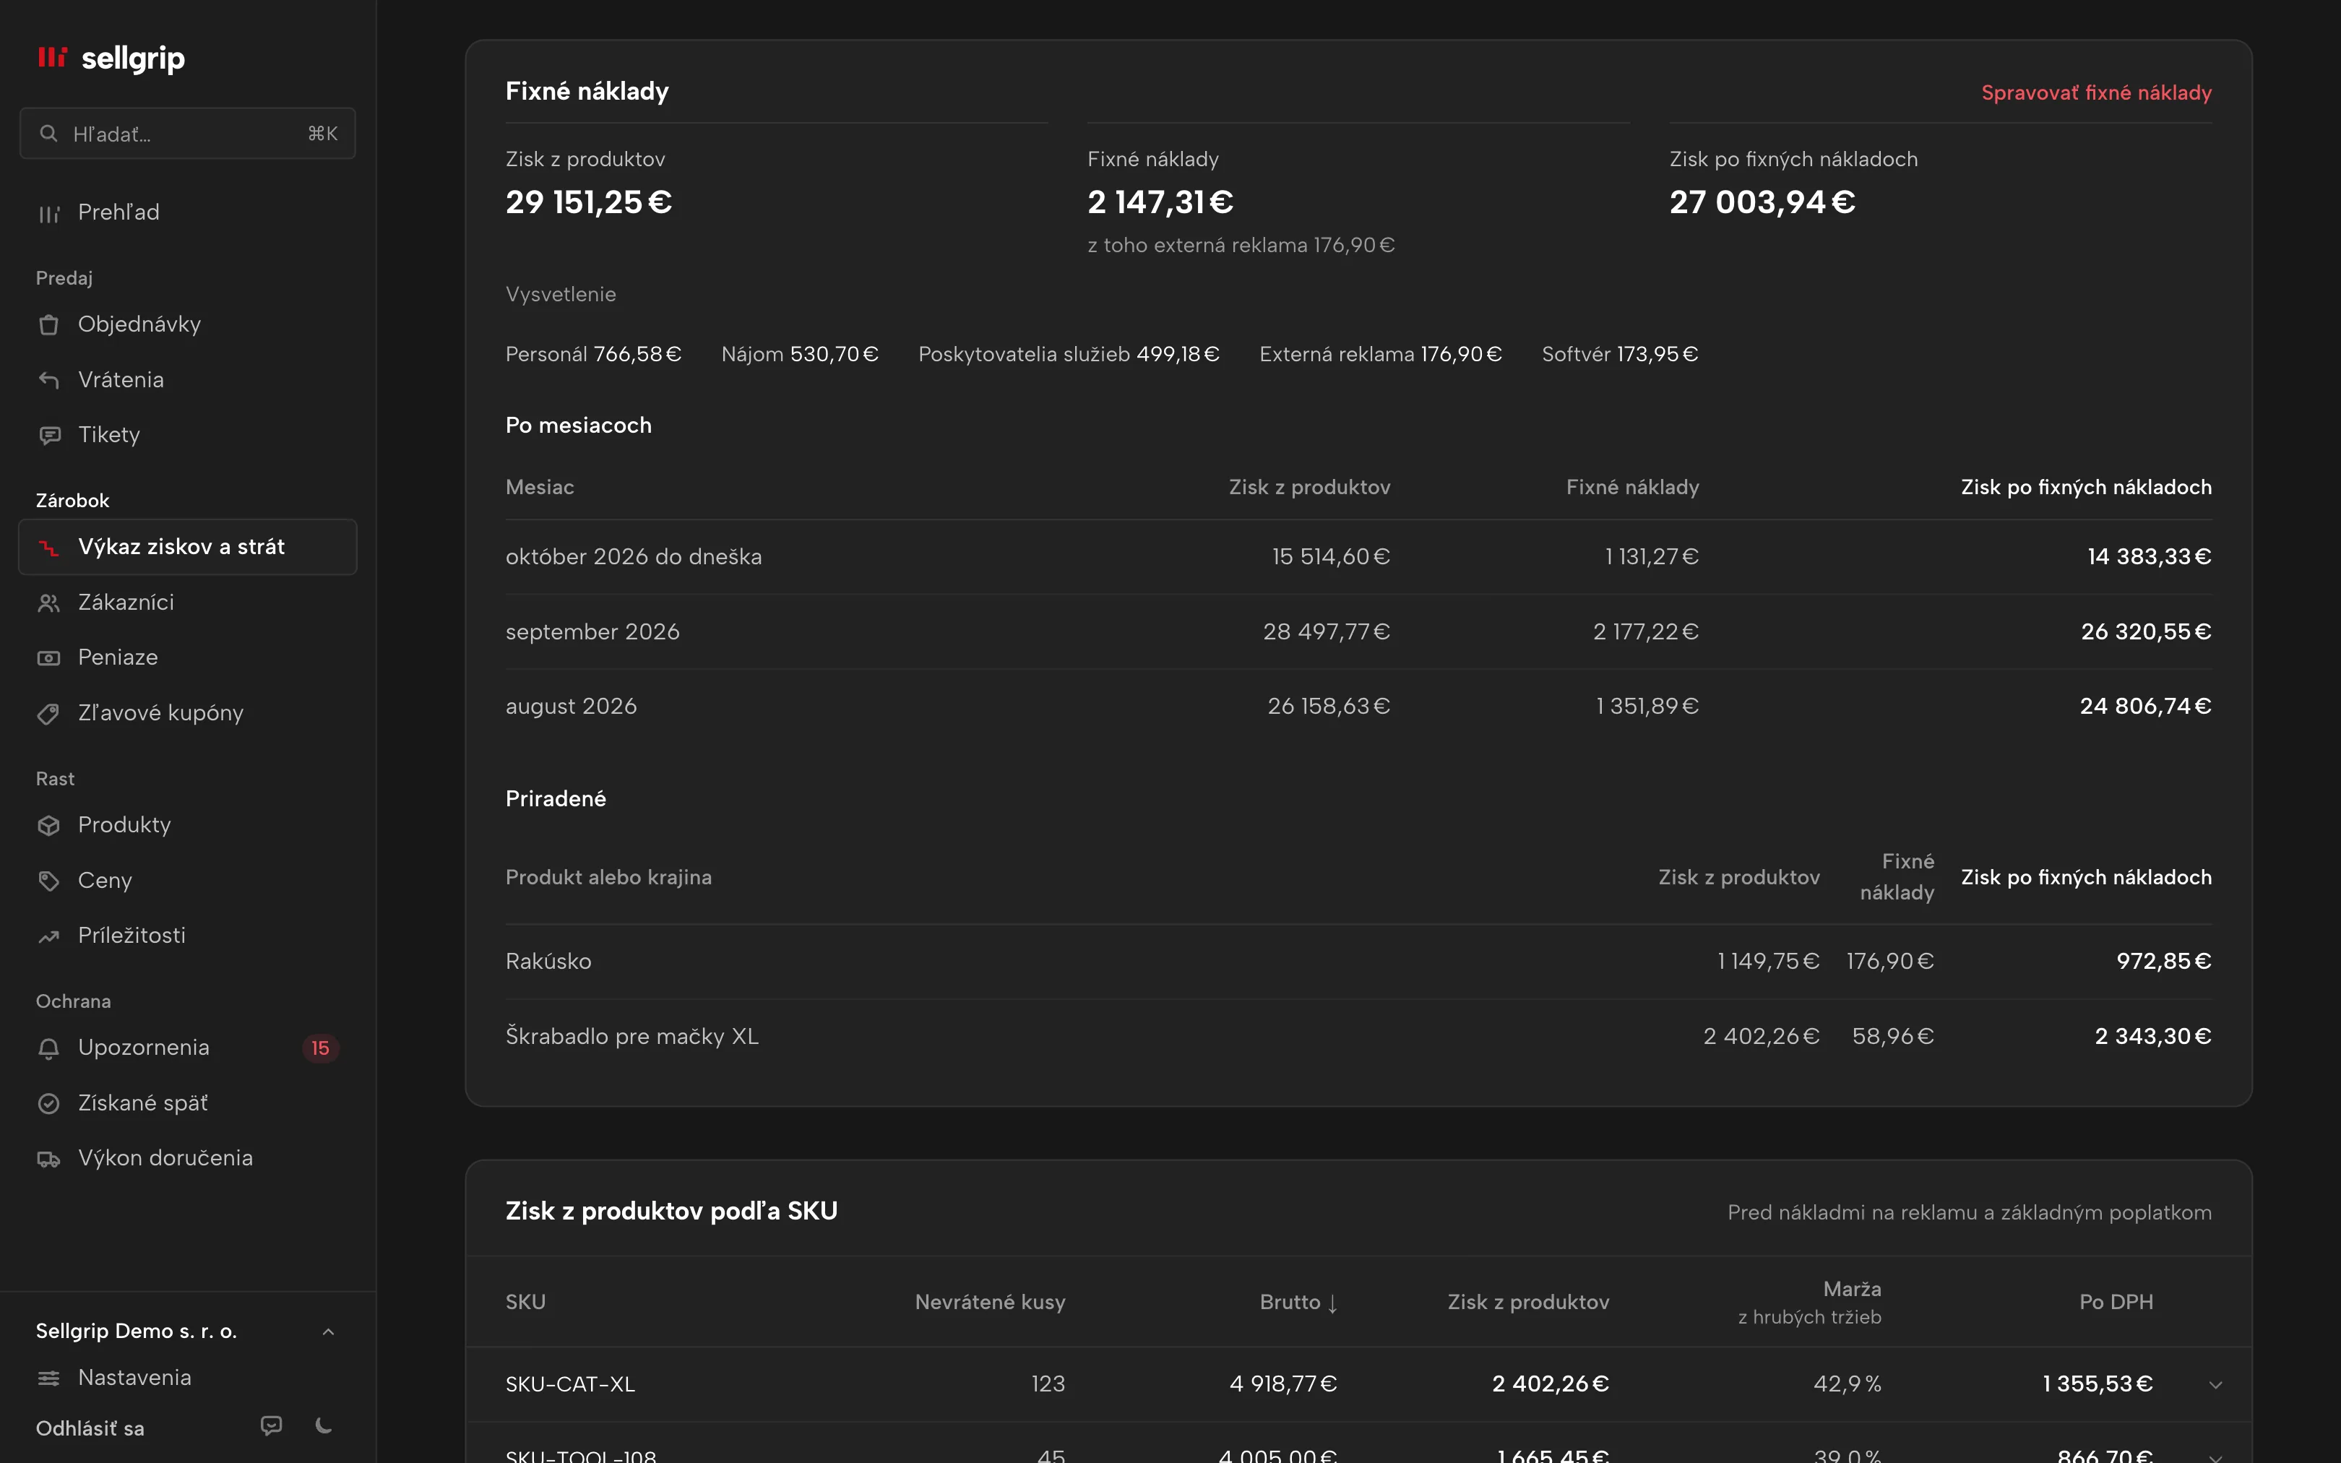Select Výkaz ziskov a strát menu item
The image size is (2341, 1463).
click(x=186, y=548)
